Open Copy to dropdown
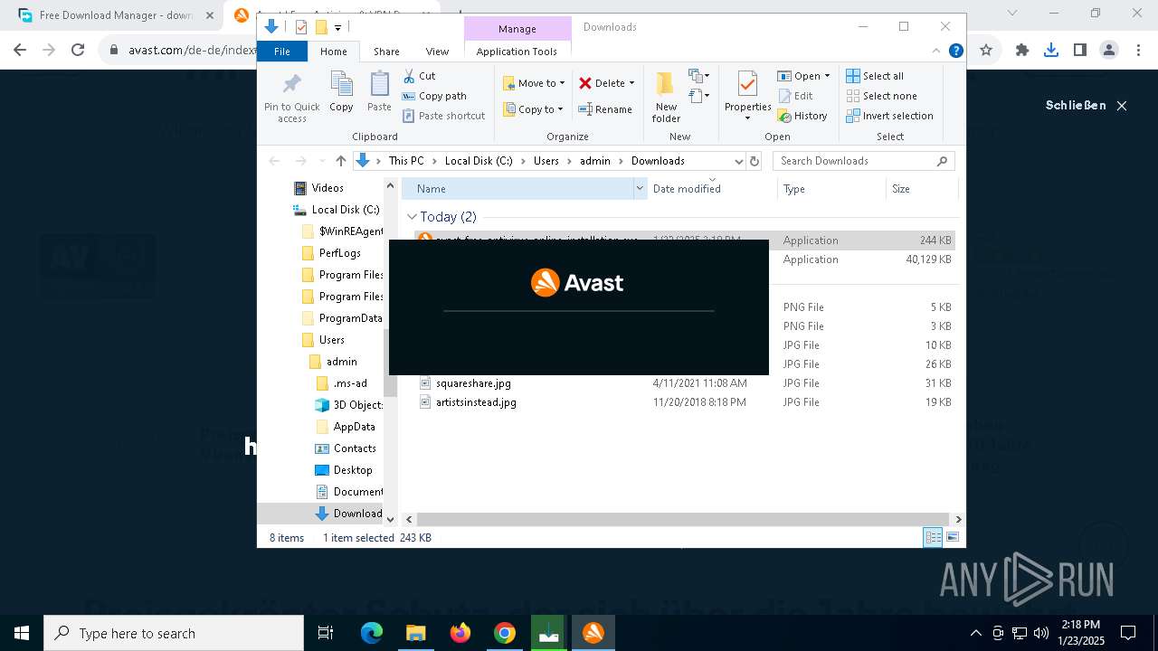Image resolution: width=1158 pixels, height=651 pixels. click(534, 109)
